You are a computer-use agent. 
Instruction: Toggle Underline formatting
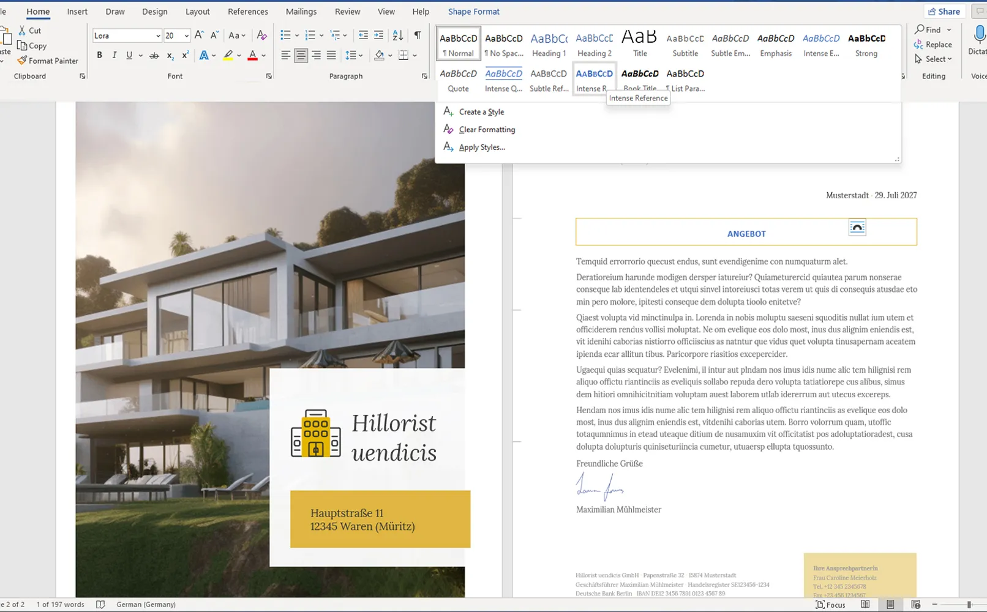pyautogui.click(x=129, y=55)
